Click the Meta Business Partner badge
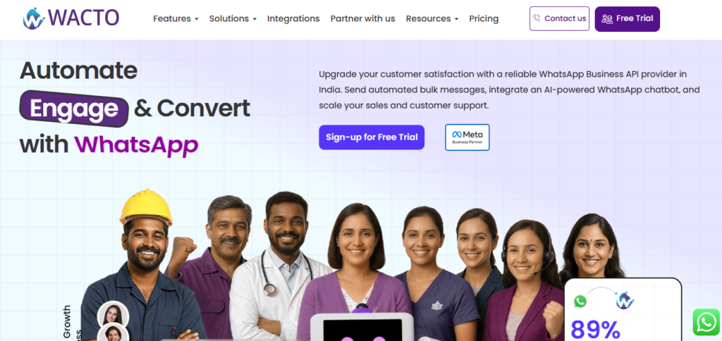 [467, 137]
